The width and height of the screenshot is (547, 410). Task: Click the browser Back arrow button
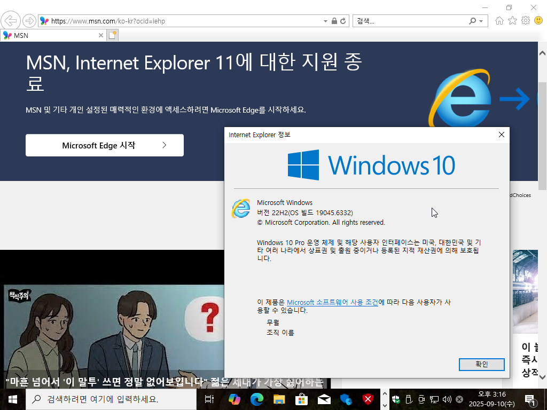coord(11,21)
